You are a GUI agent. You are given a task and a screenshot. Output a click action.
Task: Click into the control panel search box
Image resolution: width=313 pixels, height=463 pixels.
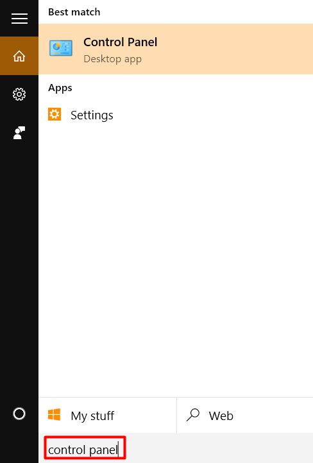[x=85, y=448]
